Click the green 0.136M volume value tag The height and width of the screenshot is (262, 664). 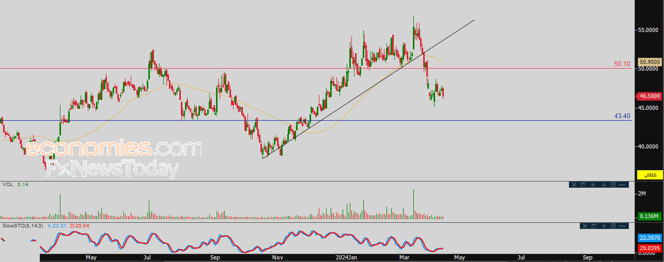(x=650, y=216)
